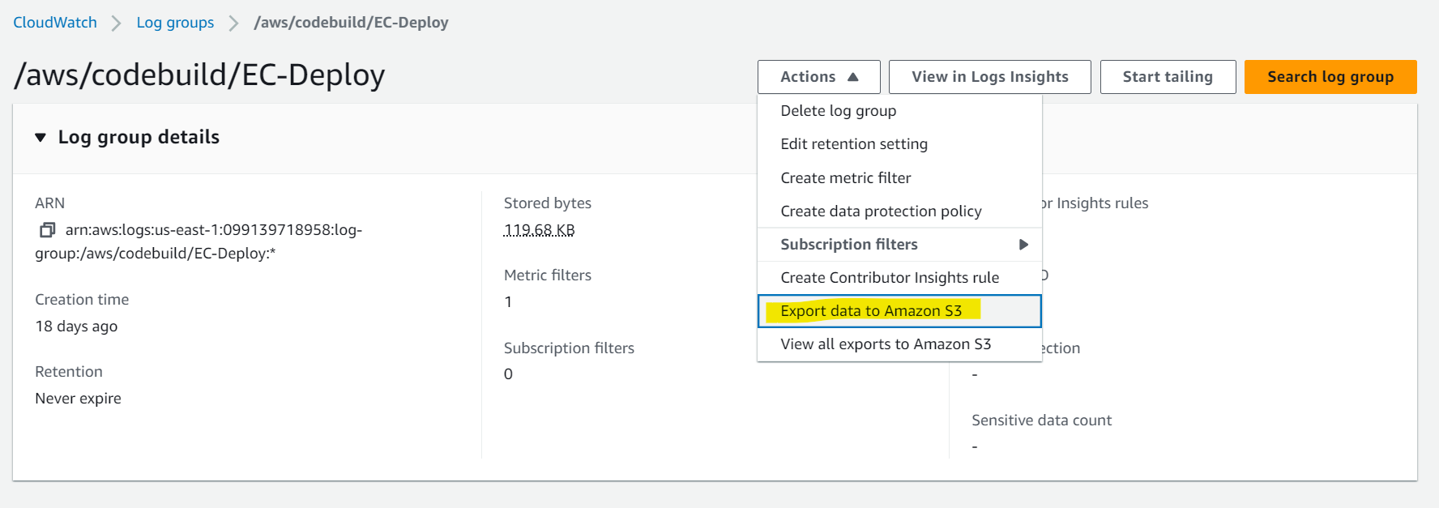
Task: Click the Retention label
Action: [69, 372]
